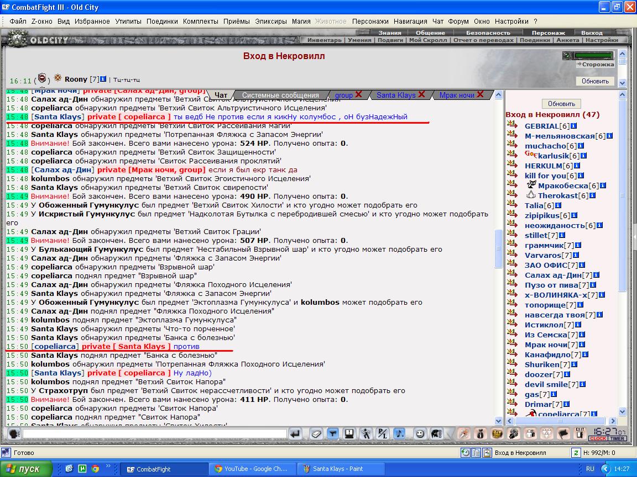The height and width of the screenshot is (477, 637).
Task: Open the Файл menu
Action: tap(18, 22)
